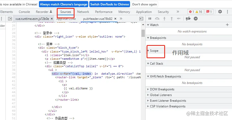Viewport: 232px width, 120px height.
Task: Click line number 39 in gutter
Action: click(13, 74)
